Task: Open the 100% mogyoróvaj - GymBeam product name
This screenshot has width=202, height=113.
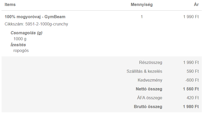Action: click(35, 17)
